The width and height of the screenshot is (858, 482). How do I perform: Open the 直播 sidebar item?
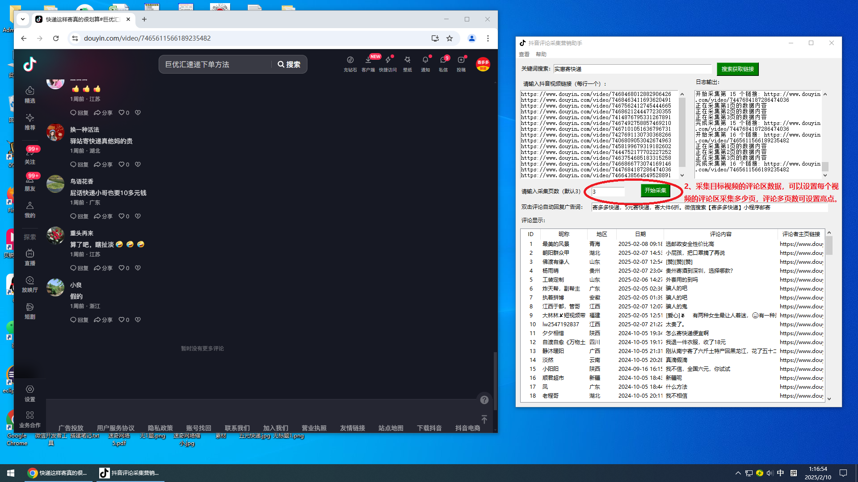click(x=30, y=258)
